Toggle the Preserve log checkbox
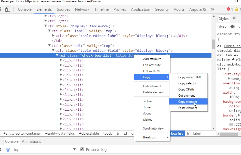This screenshot has height=155, width=241. (x=82, y=149)
